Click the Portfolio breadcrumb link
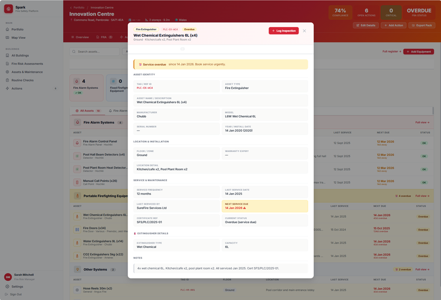441x300 pixels. (x=79, y=8)
